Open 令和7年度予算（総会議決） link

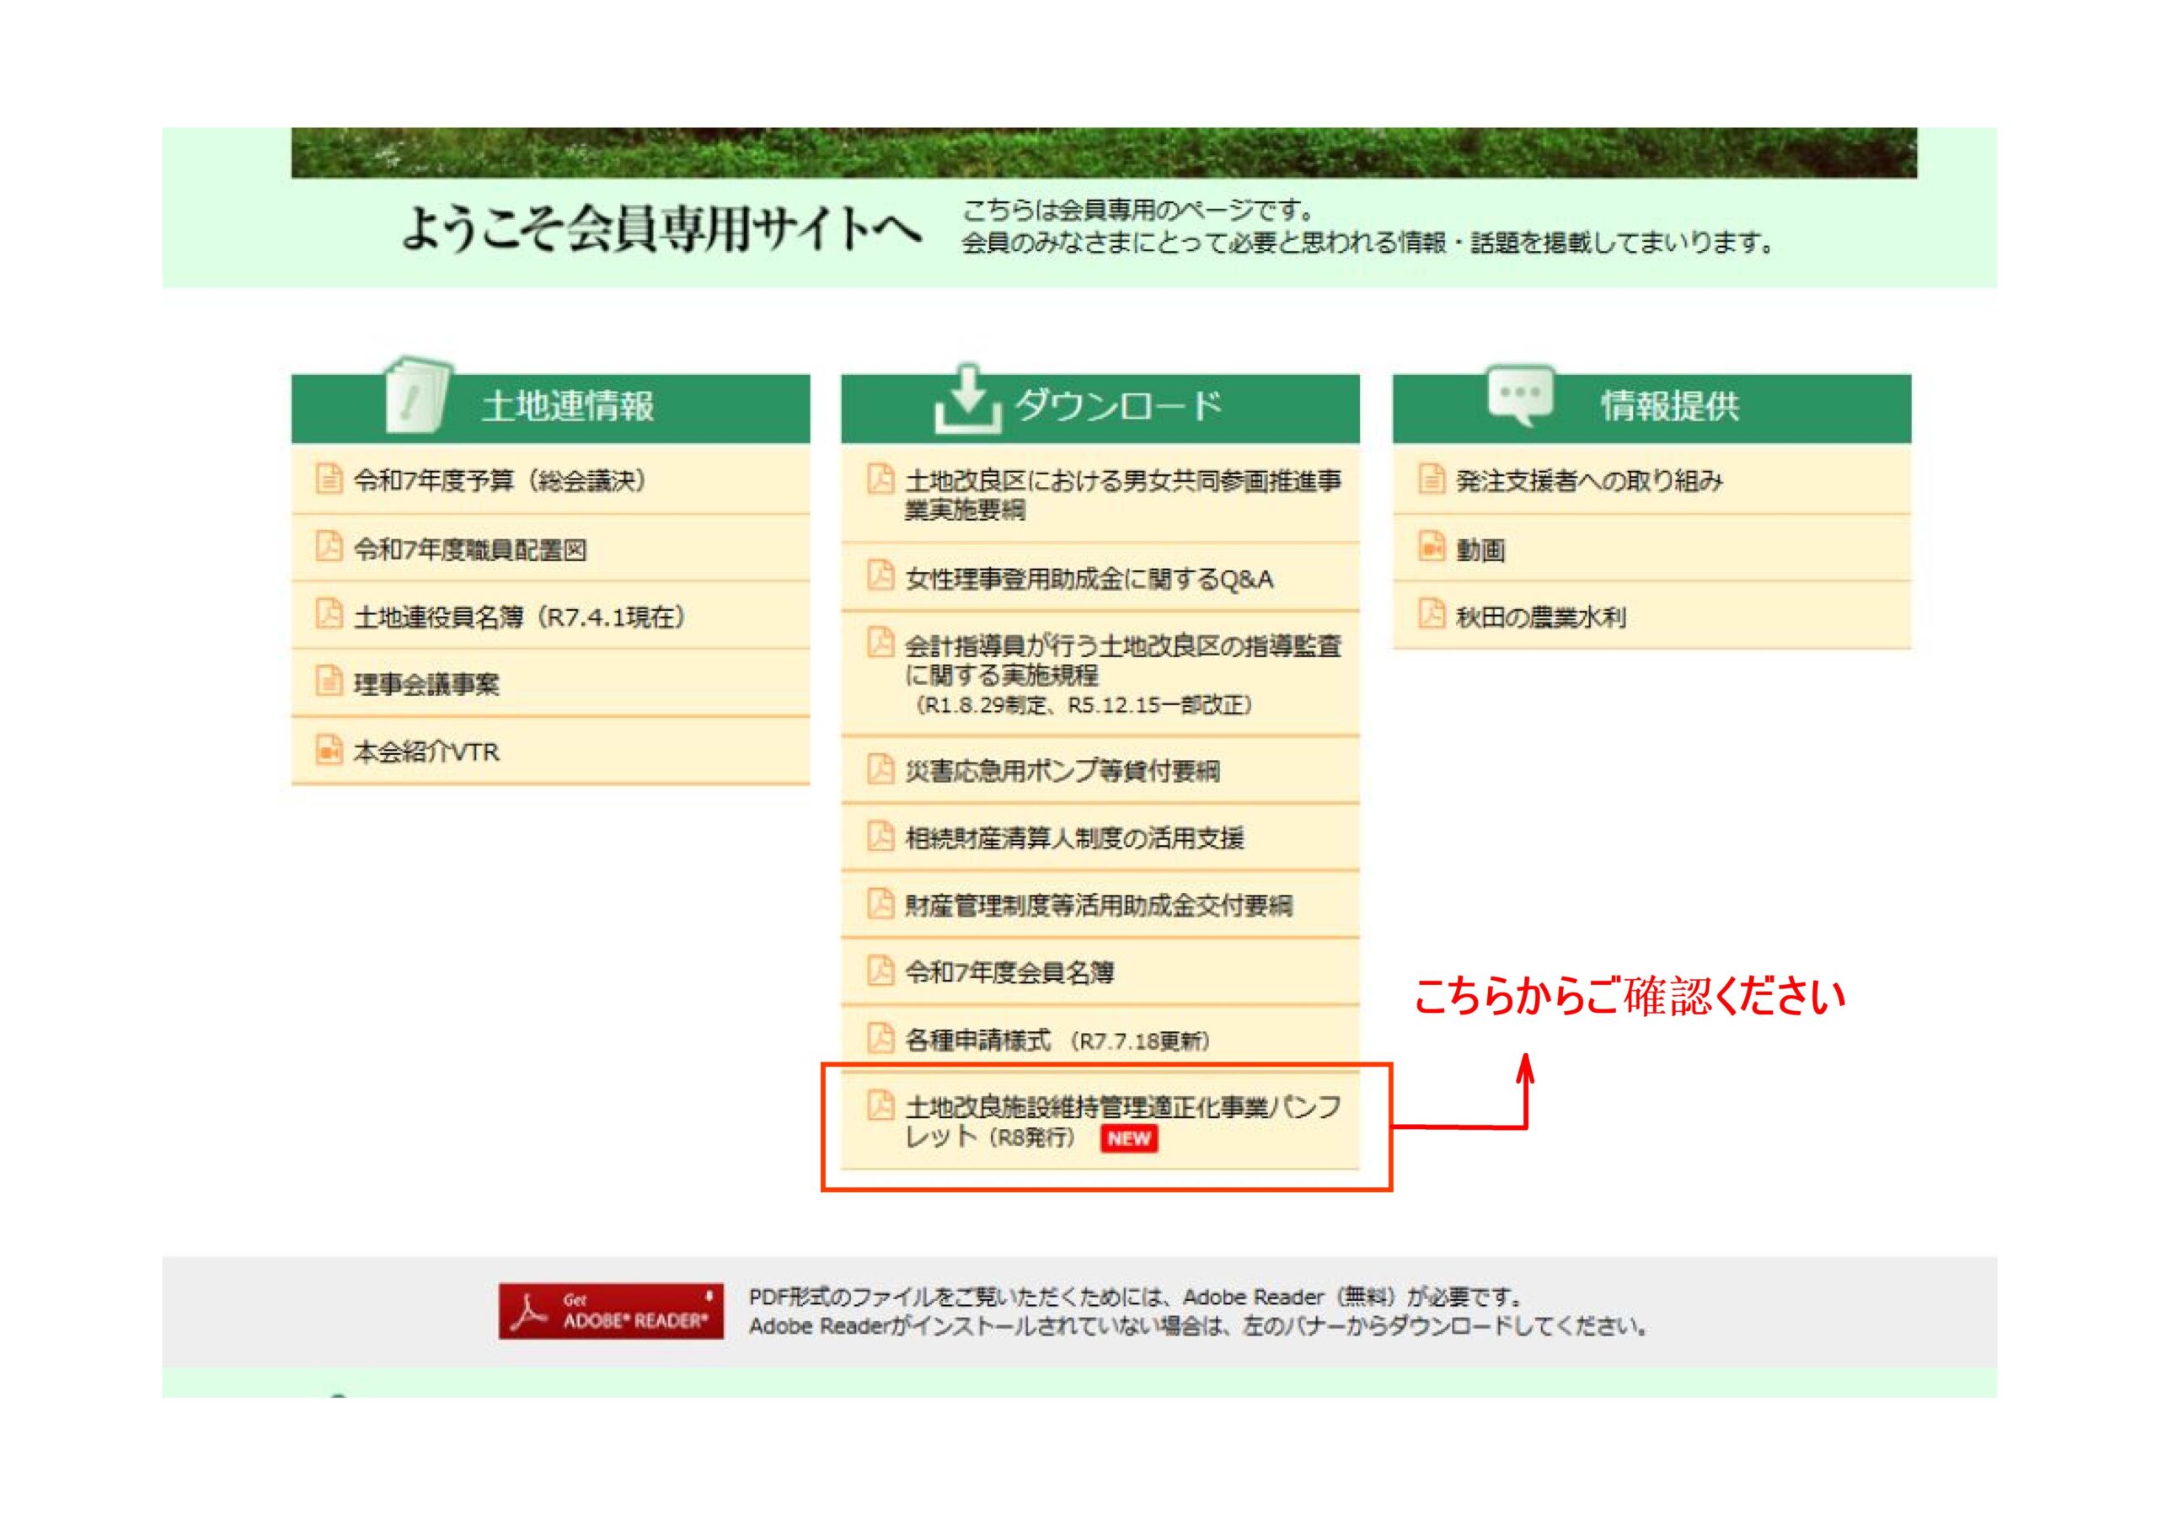tap(500, 481)
